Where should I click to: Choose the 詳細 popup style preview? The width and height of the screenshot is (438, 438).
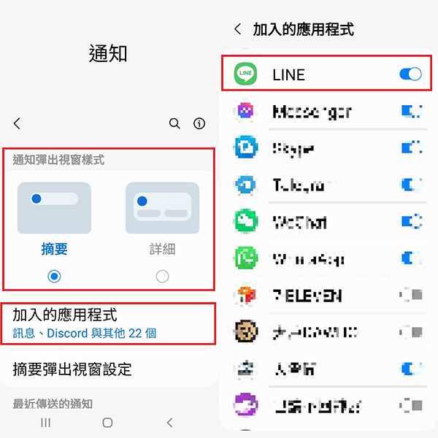point(162,208)
